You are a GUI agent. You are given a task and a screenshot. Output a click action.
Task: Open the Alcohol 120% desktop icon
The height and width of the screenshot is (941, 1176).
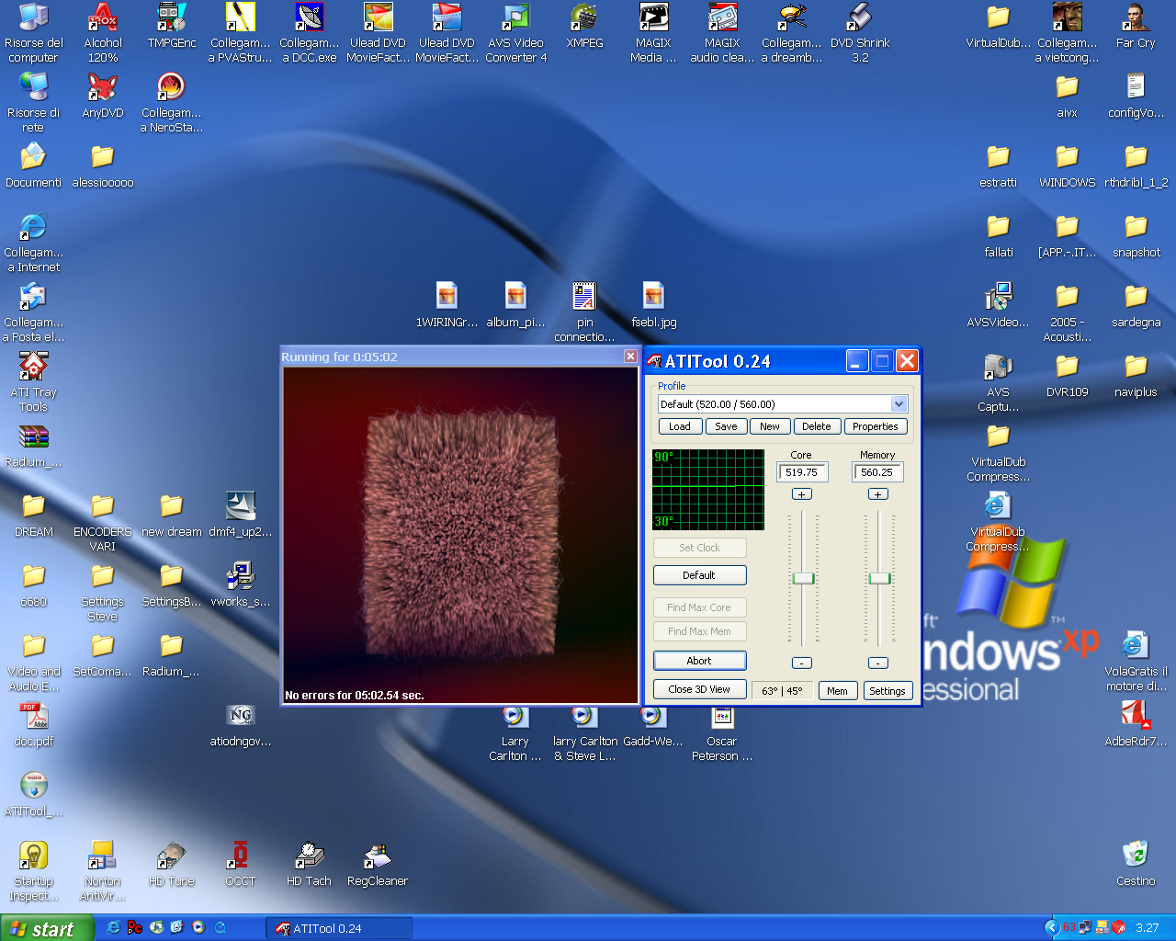coord(102,18)
